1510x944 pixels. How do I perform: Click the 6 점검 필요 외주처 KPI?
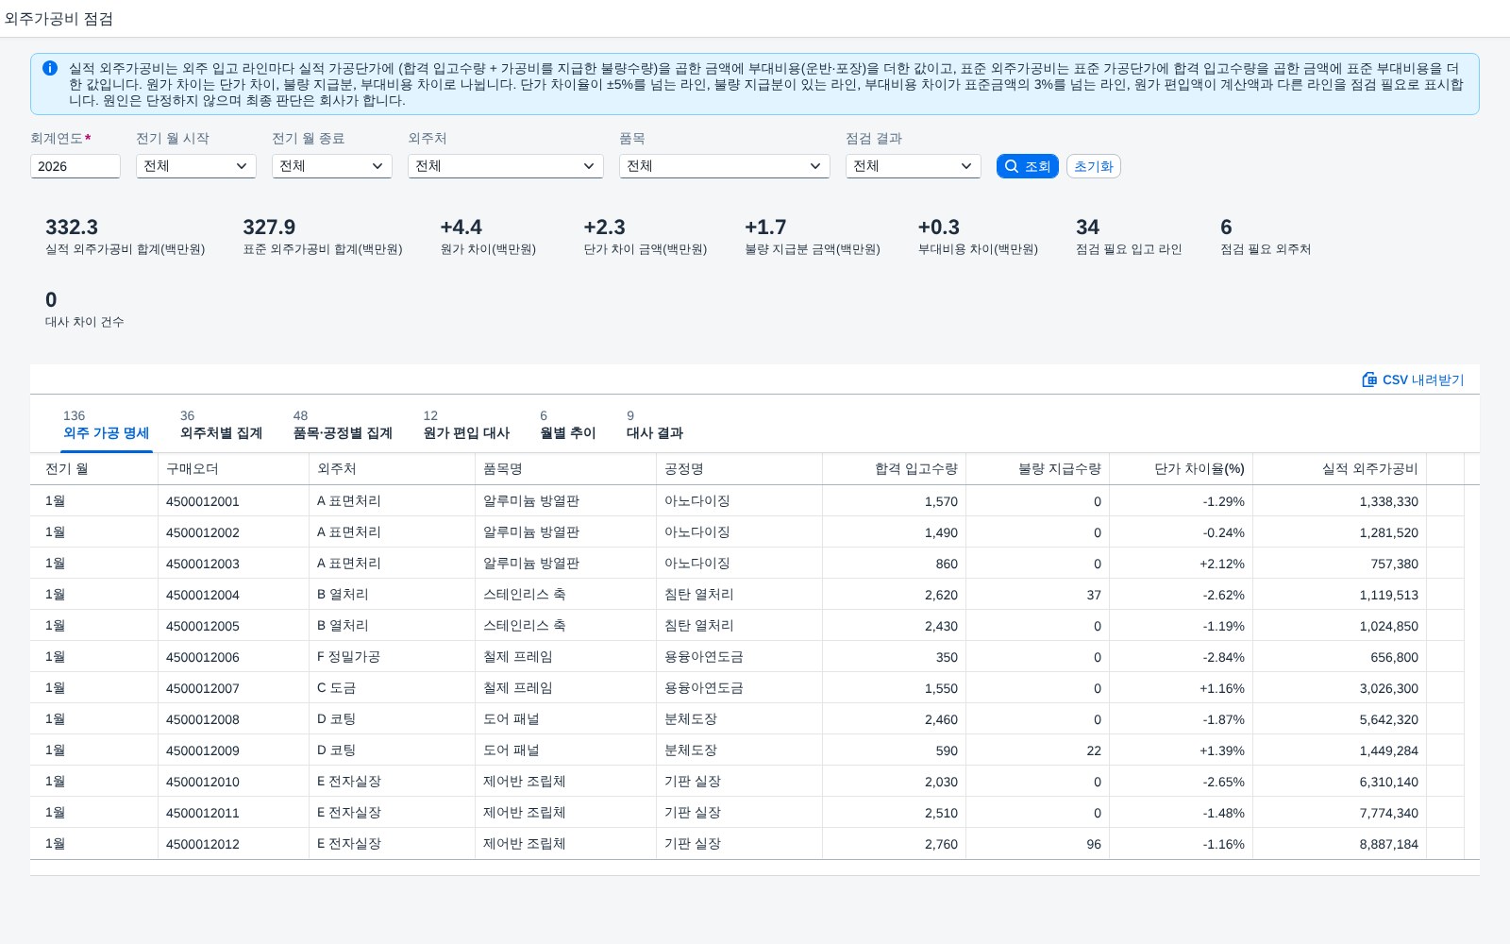pyautogui.click(x=1266, y=236)
